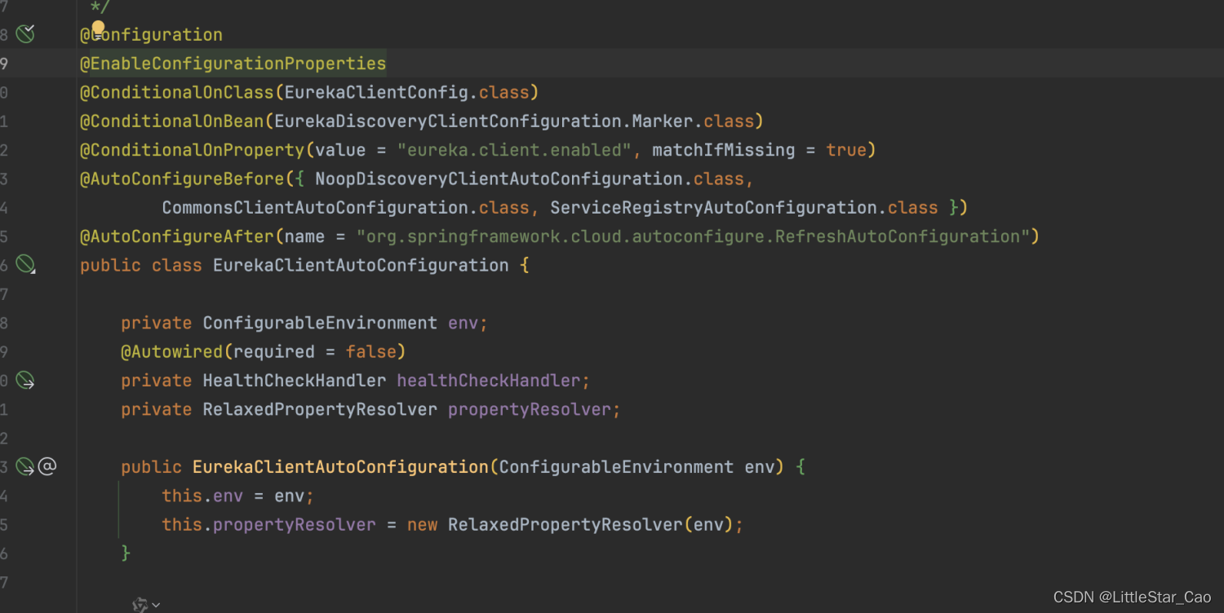Image resolution: width=1224 pixels, height=613 pixels.
Task: Click the small inlay icon below the constructor
Action: click(140, 605)
